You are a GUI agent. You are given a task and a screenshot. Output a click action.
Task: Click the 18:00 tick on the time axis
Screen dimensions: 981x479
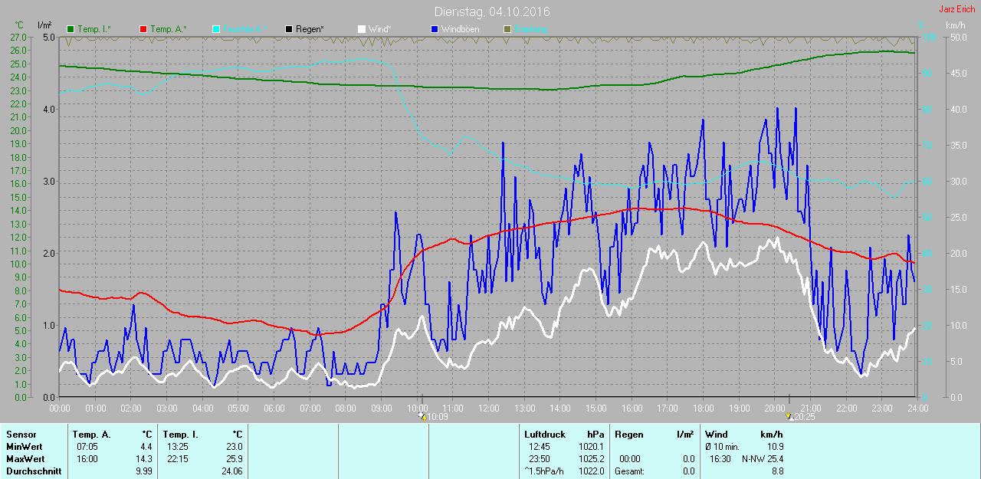tap(703, 408)
